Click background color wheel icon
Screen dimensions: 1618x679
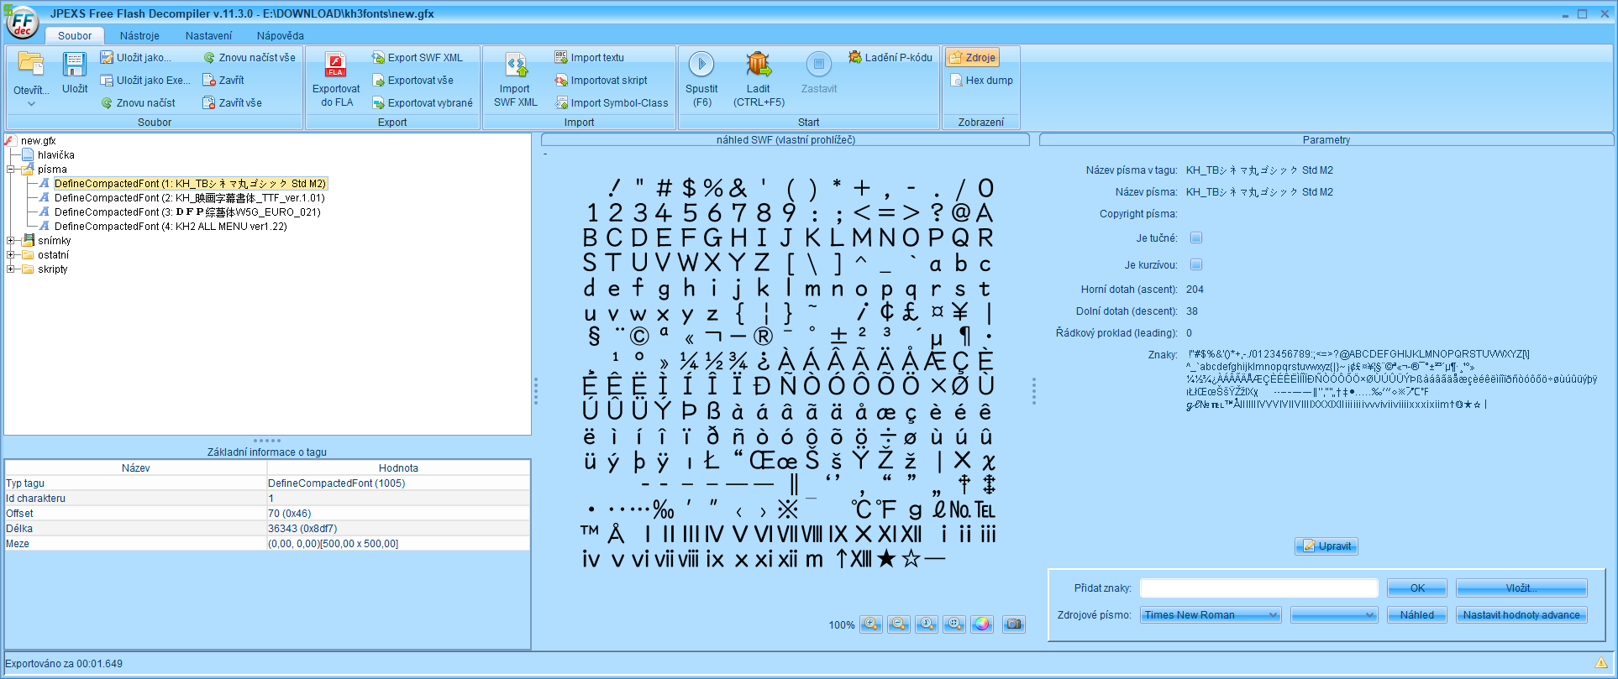tap(982, 624)
